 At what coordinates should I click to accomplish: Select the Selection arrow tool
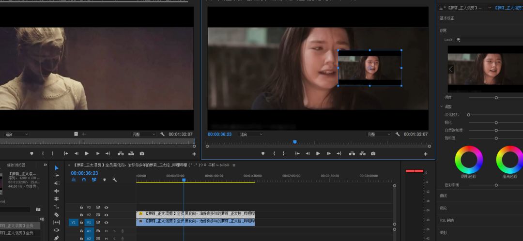(56, 167)
